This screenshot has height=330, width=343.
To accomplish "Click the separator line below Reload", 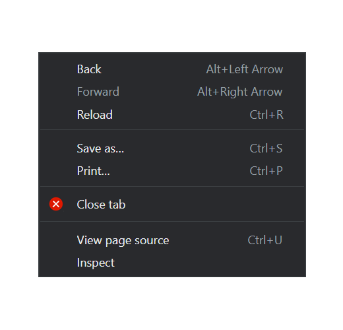I will (172, 130).
